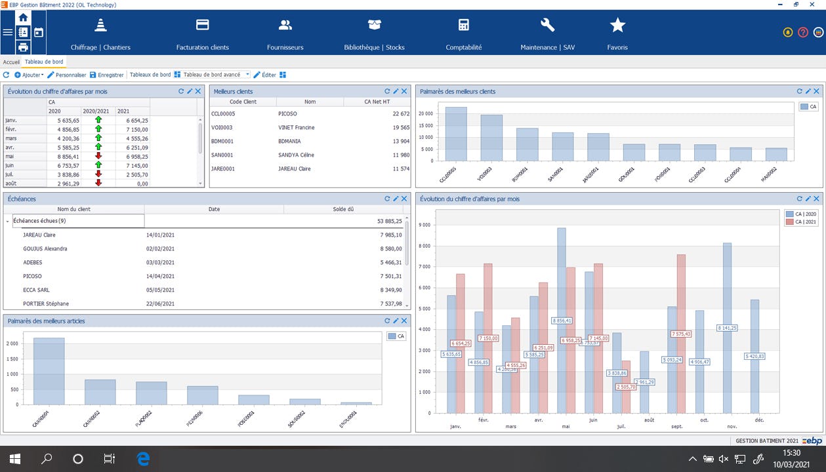The image size is (826, 472).
Task: Open the Fournisseurs module
Action: [284, 32]
